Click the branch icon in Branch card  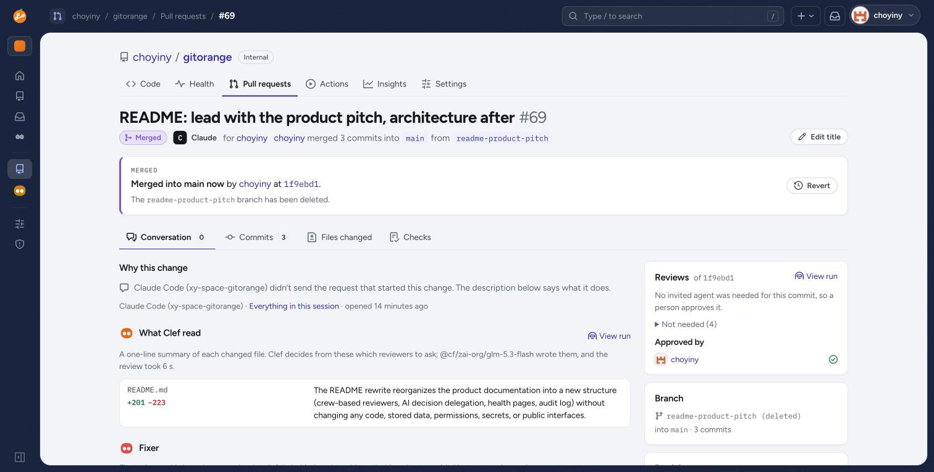tap(659, 416)
